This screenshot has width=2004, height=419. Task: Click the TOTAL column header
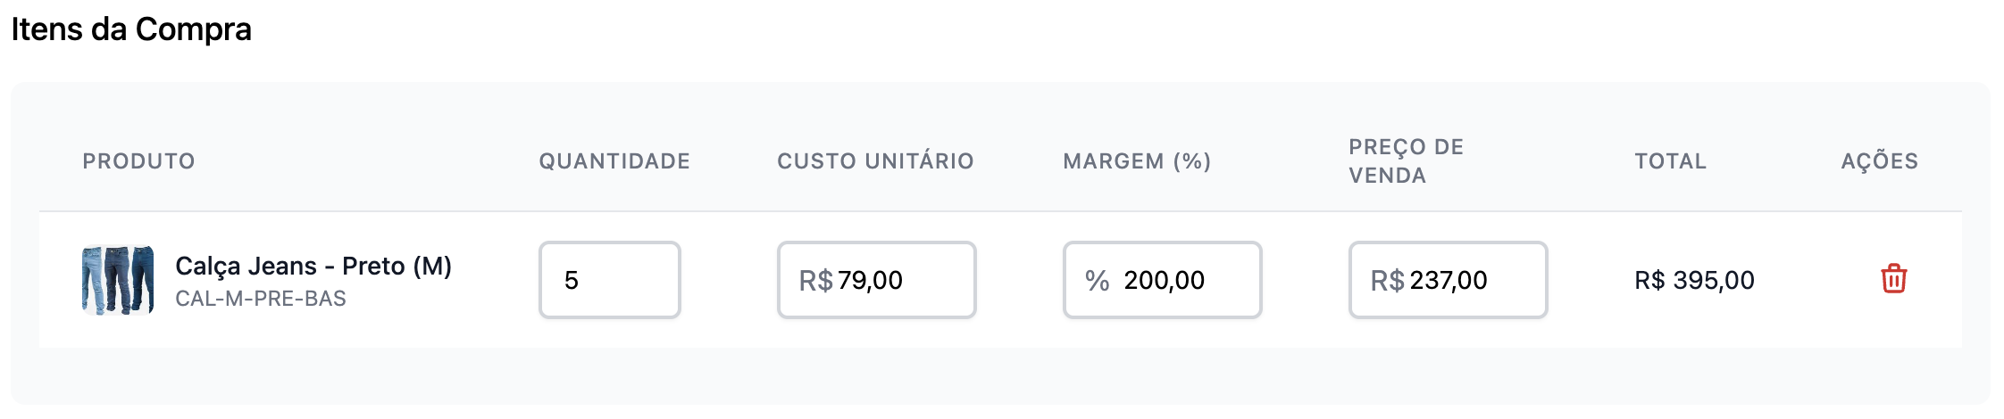(x=1670, y=161)
